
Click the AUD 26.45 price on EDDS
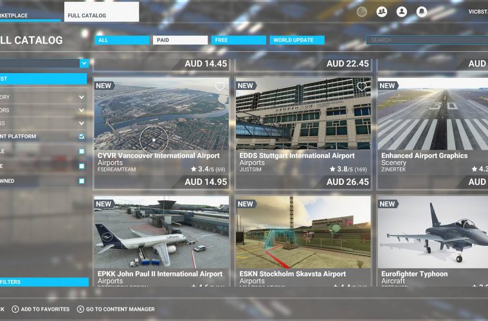348,182
